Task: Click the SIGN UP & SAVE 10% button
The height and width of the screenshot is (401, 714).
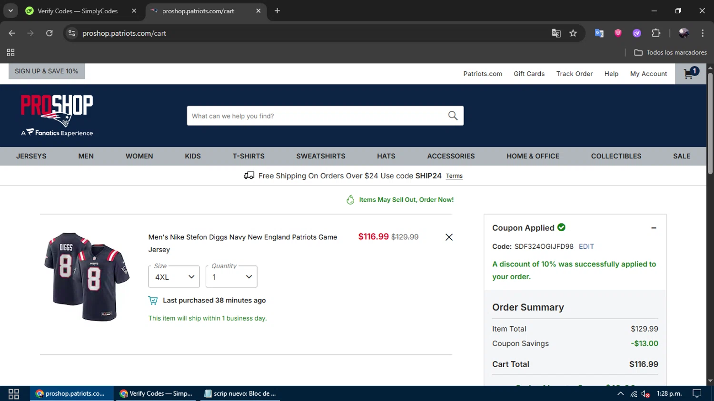Action: [47, 71]
